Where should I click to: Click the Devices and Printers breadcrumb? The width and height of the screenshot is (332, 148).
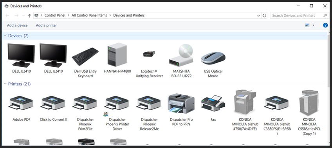pyautogui.click(x=129, y=15)
